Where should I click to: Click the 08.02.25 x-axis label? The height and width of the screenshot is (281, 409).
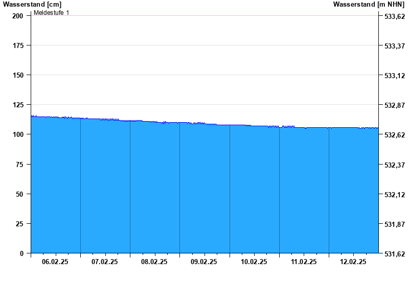click(x=154, y=262)
